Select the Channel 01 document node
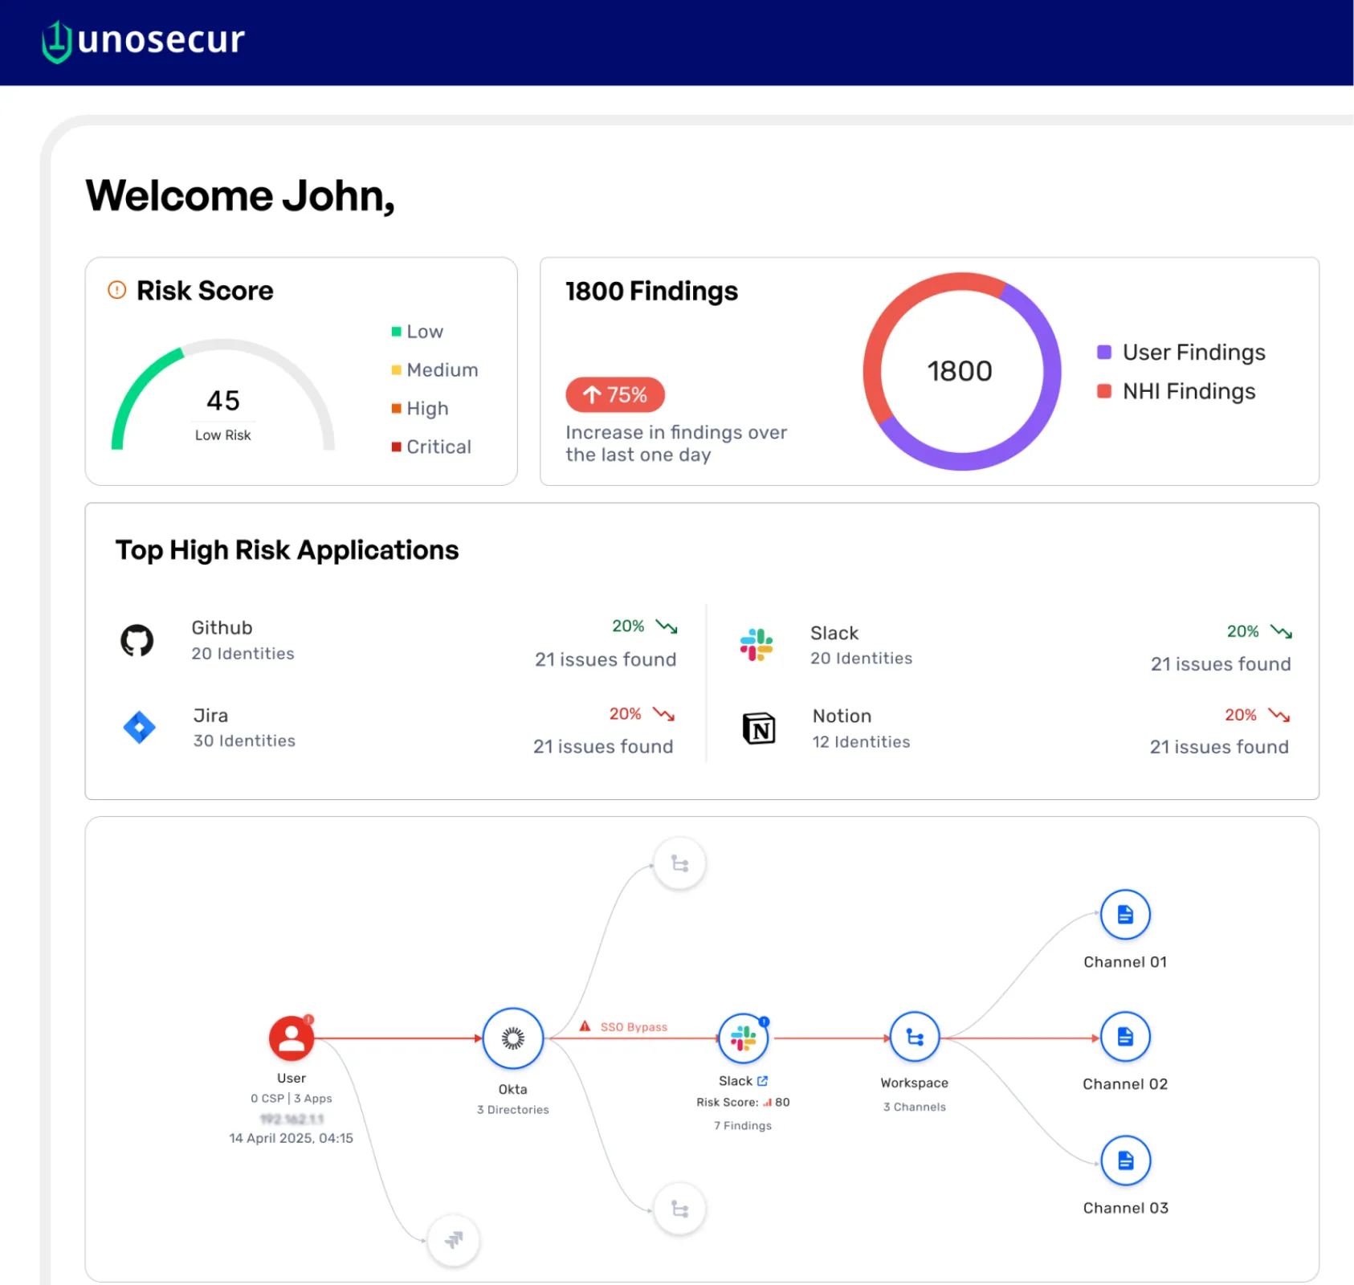The width and height of the screenshot is (1354, 1285). tap(1125, 915)
